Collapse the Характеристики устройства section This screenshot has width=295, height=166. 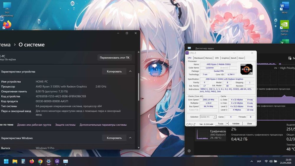click(130, 71)
